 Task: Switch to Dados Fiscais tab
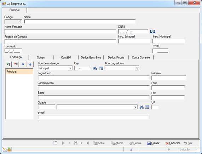116,57
